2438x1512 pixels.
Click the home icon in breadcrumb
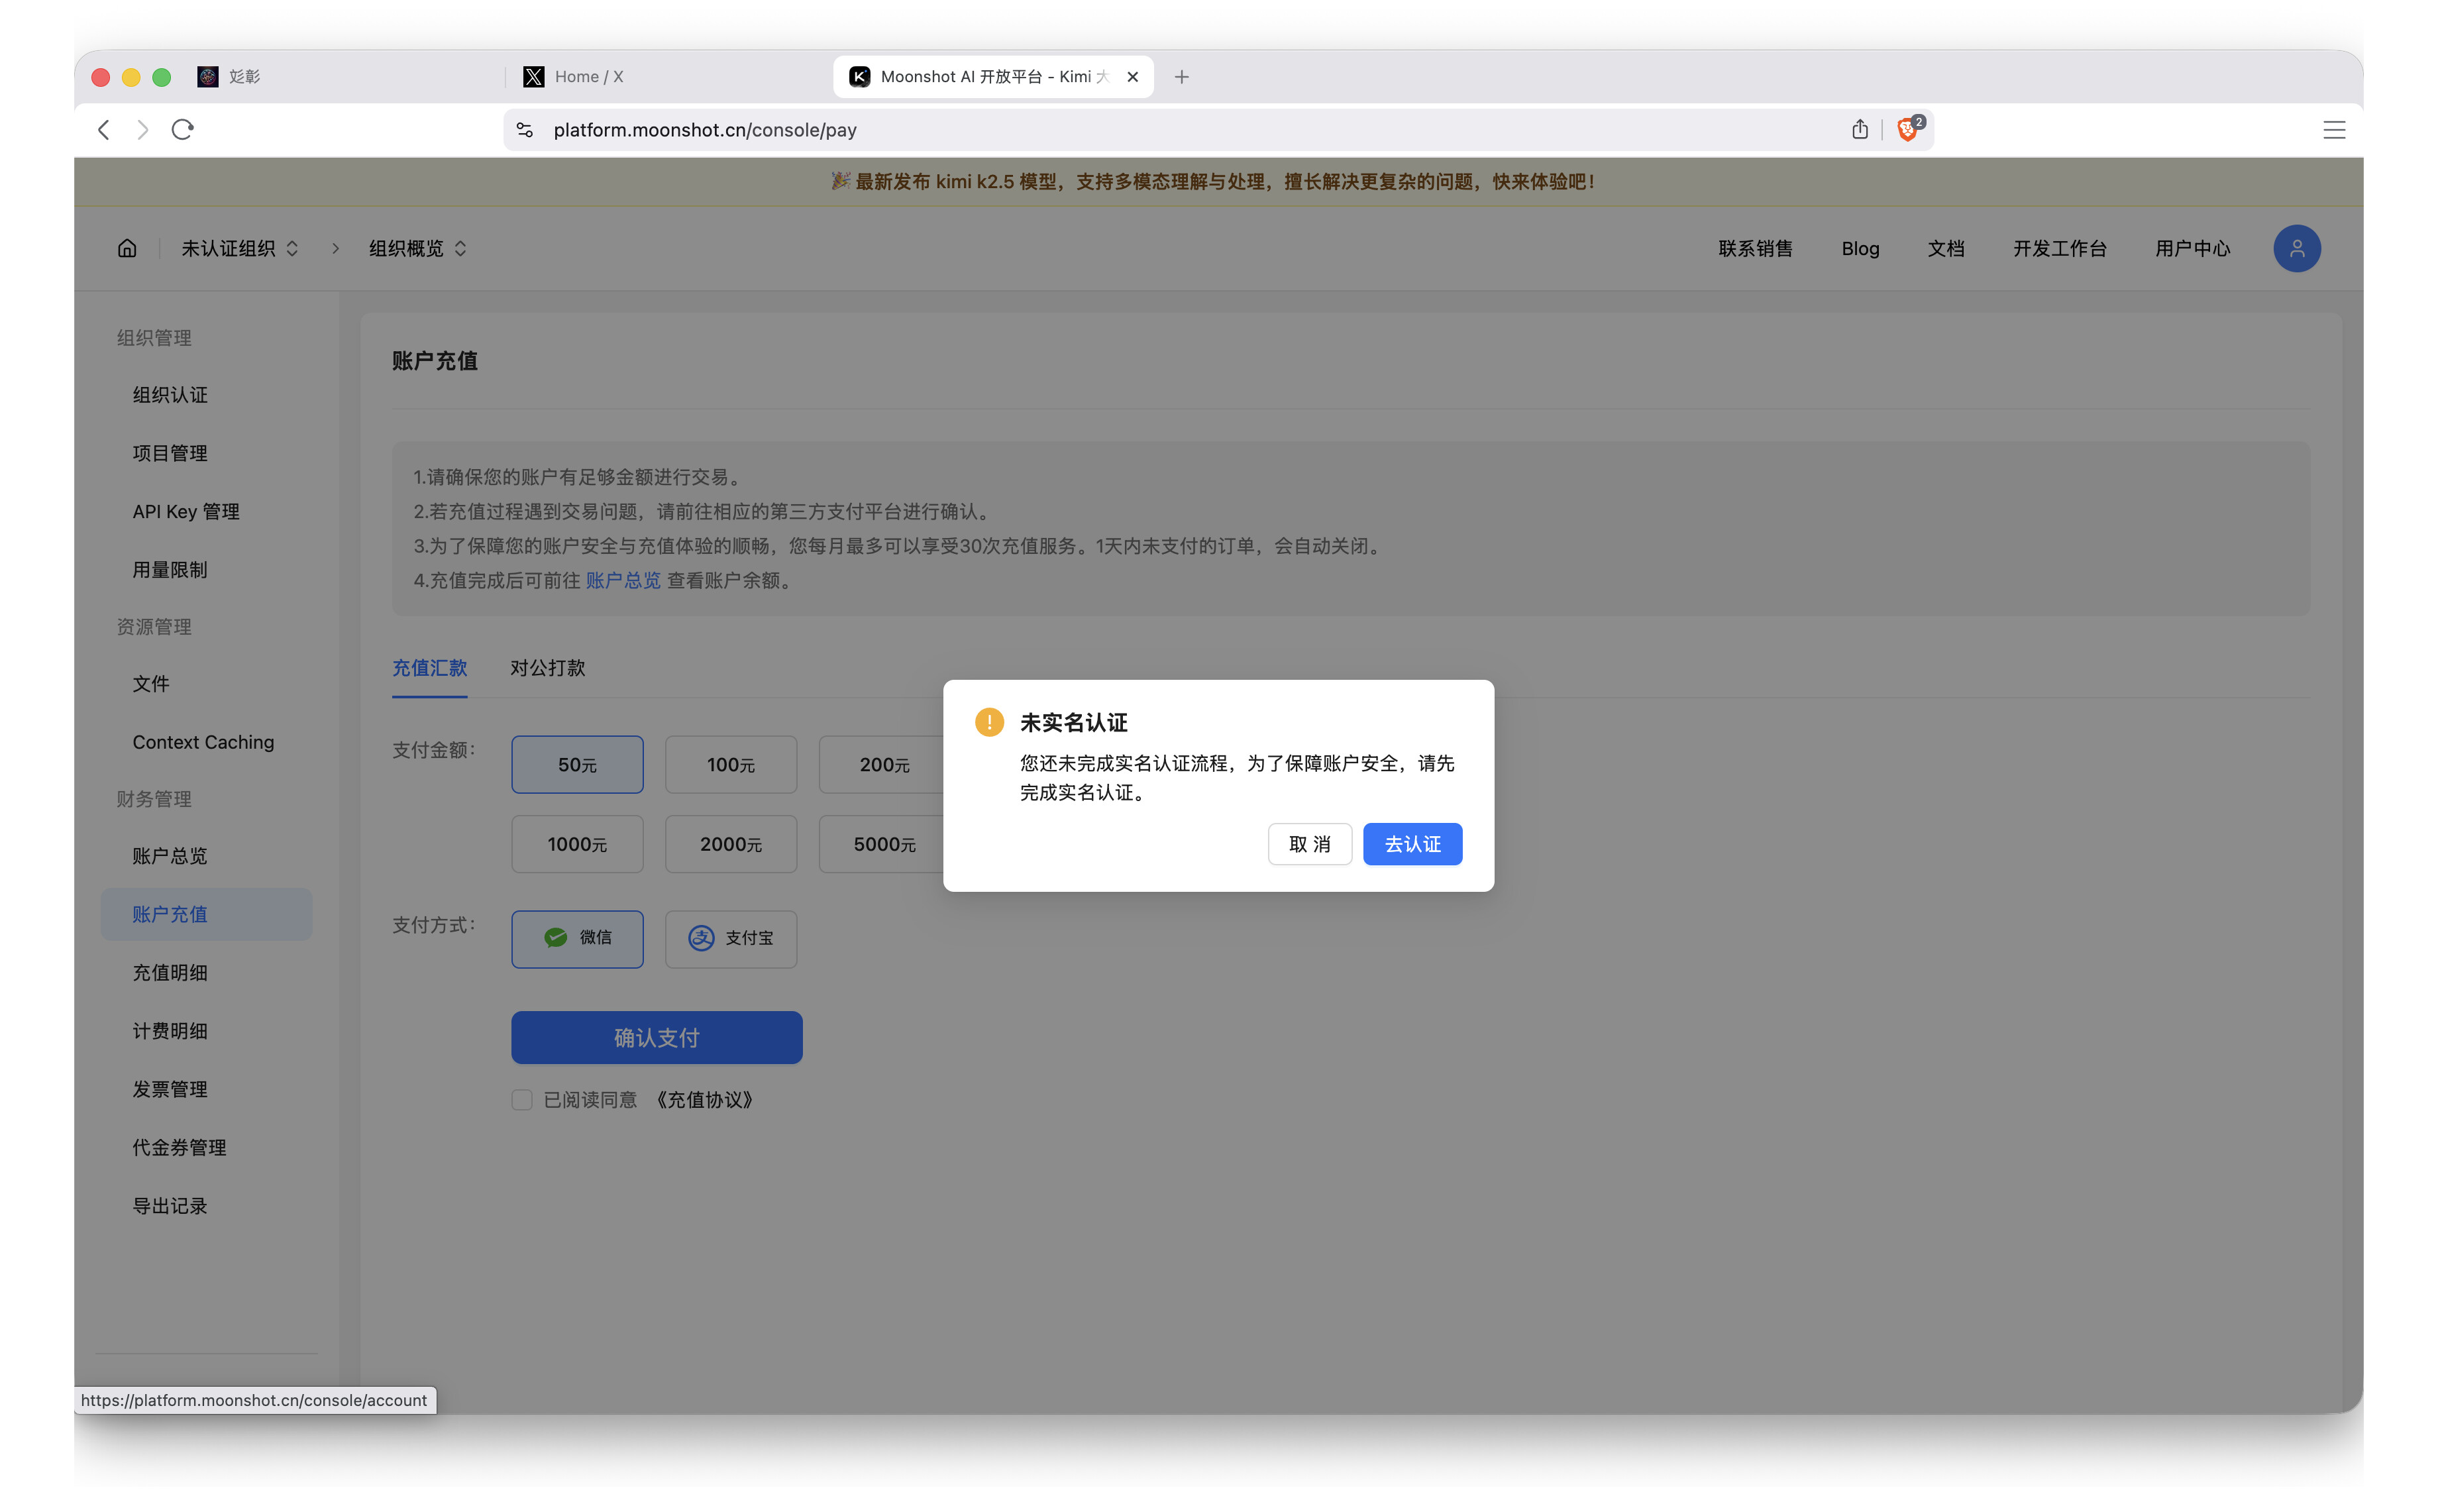click(127, 248)
